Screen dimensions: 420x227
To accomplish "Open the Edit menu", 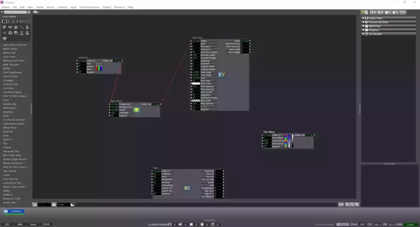I will click(22, 7).
